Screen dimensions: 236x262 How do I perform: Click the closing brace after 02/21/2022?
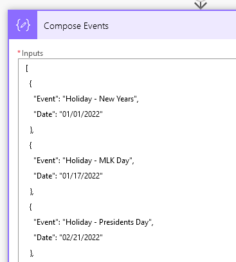click(x=32, y=253)
